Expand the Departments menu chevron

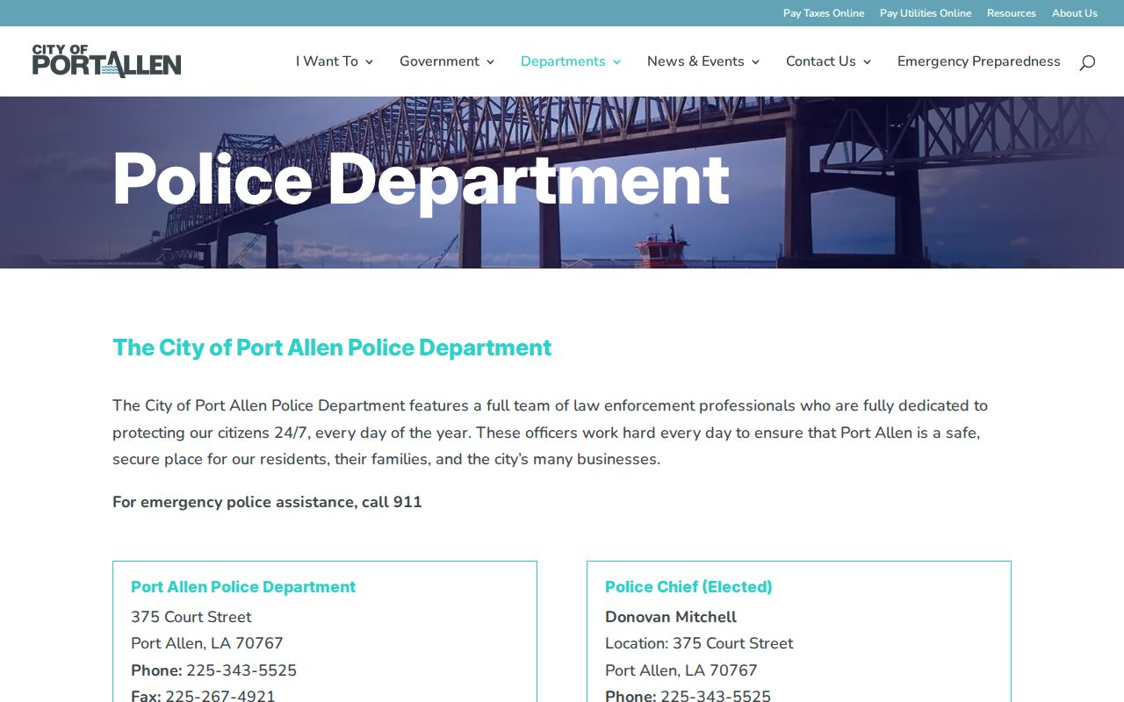click(x=616, y=62)
